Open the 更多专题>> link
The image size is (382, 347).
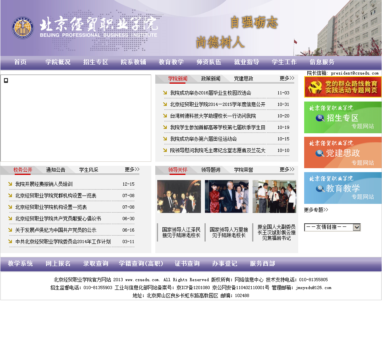(x=316, y=210)
